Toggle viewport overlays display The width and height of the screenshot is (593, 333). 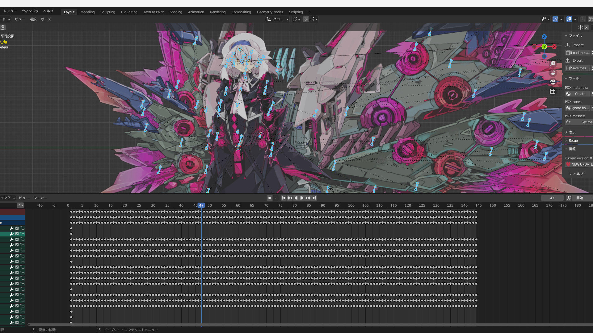(569, 19)
